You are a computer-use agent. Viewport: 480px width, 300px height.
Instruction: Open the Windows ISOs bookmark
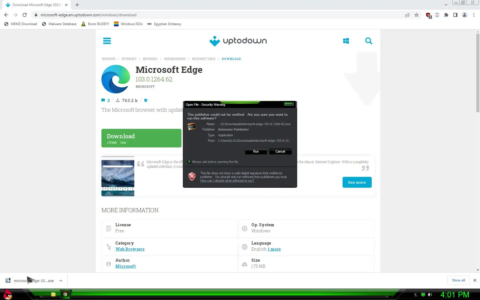(x=128, y=24)
